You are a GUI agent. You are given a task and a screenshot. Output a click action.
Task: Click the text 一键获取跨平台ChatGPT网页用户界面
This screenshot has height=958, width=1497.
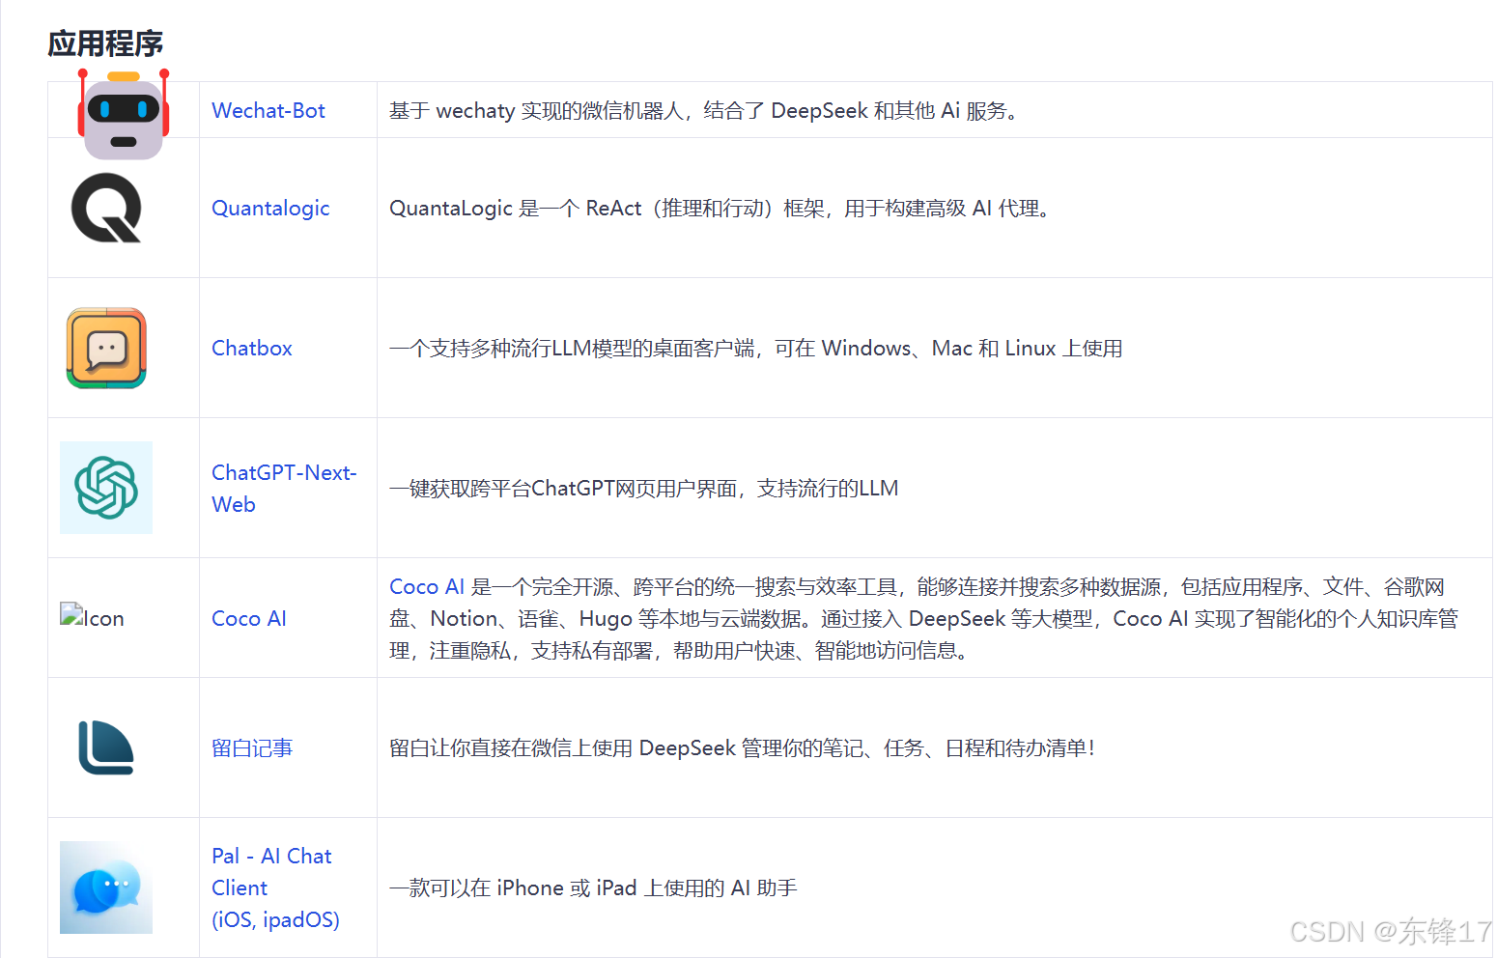click(x=563, y=488)
